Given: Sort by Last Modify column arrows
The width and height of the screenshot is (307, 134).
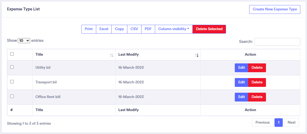Looking at the screenshot, I should pyautogui.click(x=197, y=55).
